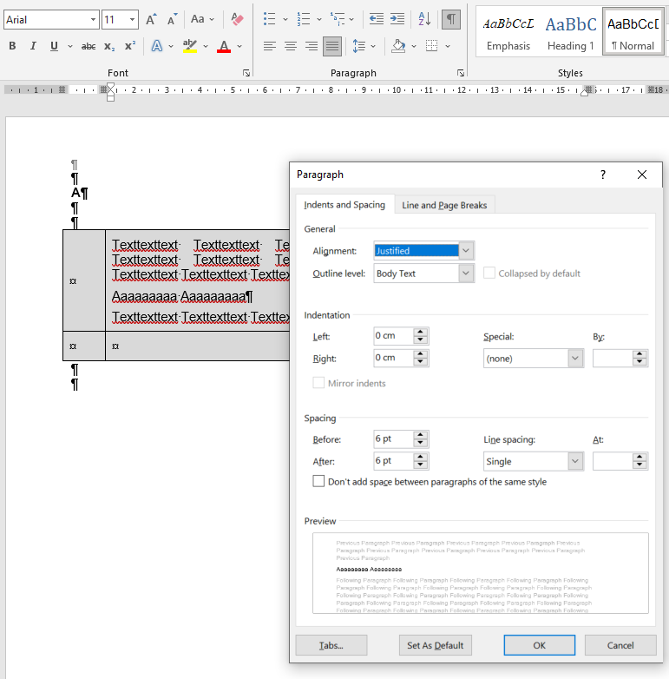Image resolution: width=669 pixels, height=679 pixels.
Task: Open line and paragraph spacing
Action: coord(358,46)
